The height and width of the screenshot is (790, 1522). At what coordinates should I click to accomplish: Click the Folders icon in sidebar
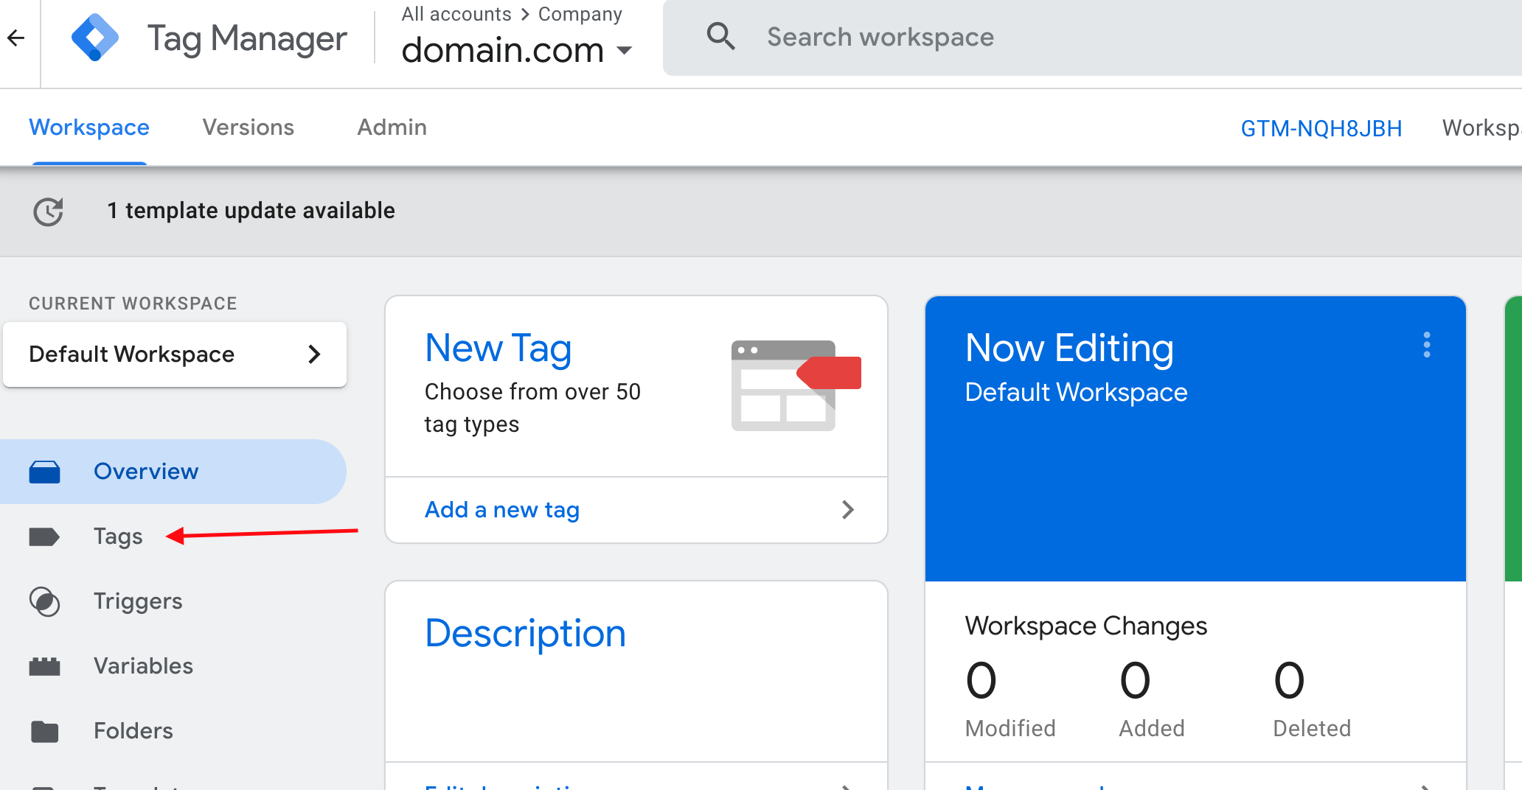click(x=44, y=731)
